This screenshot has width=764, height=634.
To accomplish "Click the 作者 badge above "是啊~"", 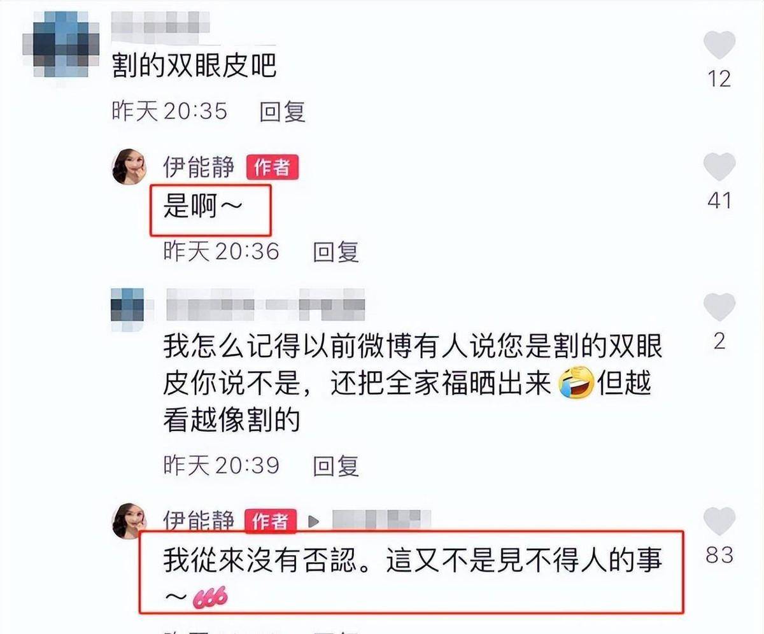I will pos(272,167).
